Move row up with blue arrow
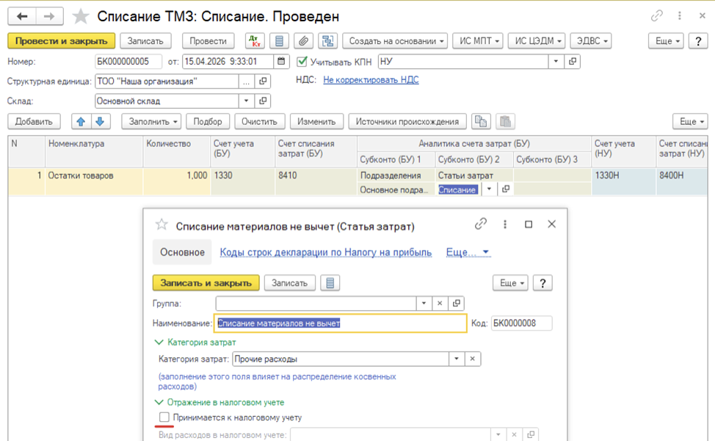This screenshot has width=715, height=441. tap(81, 121)
